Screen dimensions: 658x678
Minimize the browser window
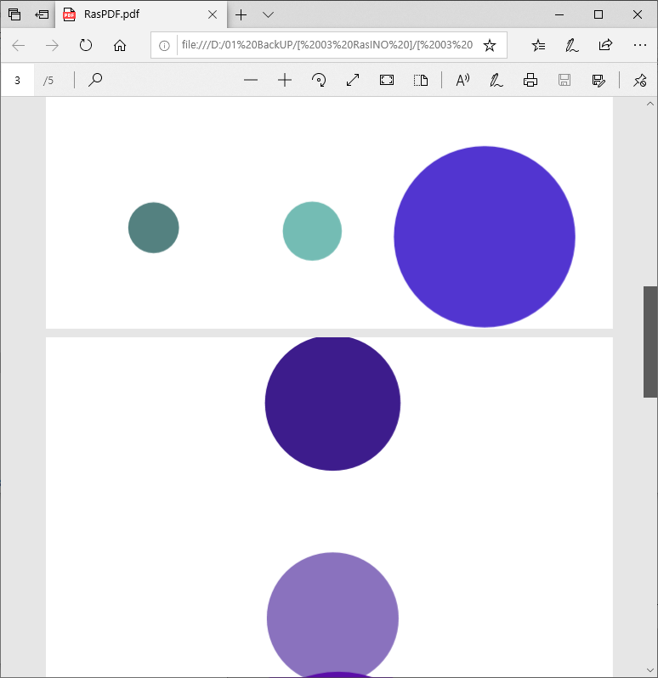click(x=559, y=14)
